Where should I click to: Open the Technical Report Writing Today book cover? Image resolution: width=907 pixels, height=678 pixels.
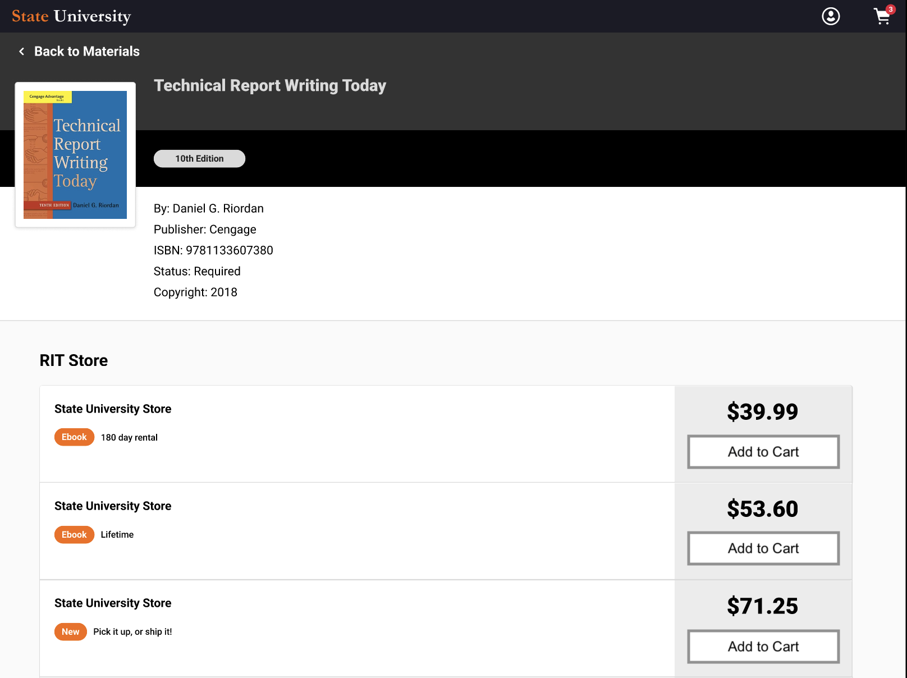click(75, 155)
